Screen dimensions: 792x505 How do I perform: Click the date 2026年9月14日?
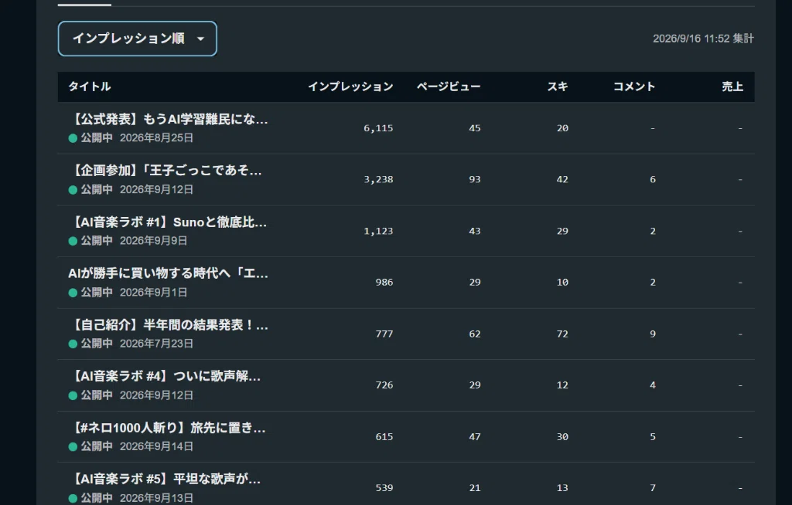(156, 447)
